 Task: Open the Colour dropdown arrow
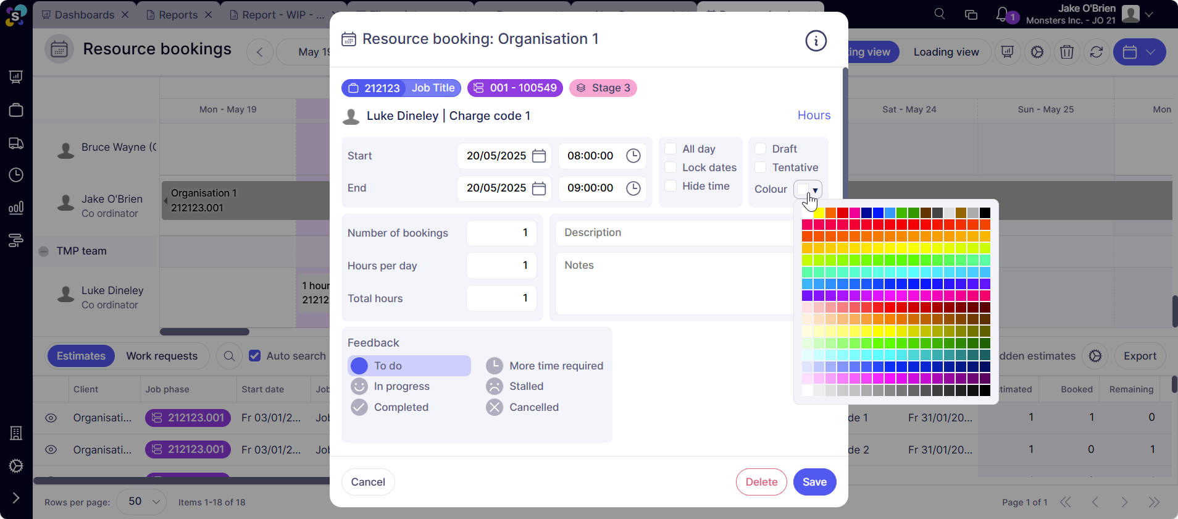coord(815,190)
